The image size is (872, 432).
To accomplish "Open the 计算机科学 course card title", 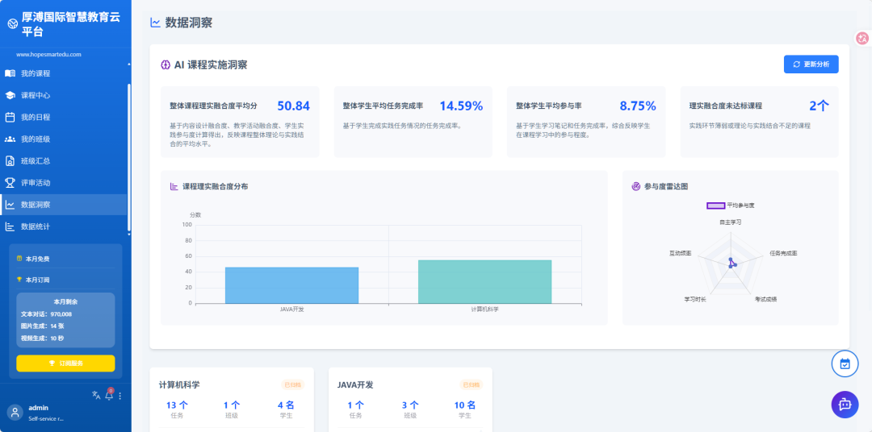I will [x=179, y=384].
